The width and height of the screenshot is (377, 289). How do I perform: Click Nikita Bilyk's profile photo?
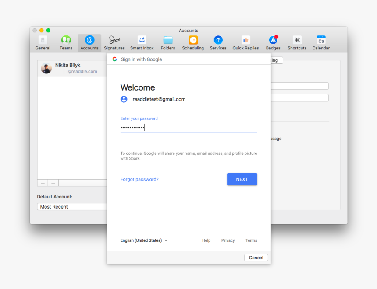(x=46, y=68)
